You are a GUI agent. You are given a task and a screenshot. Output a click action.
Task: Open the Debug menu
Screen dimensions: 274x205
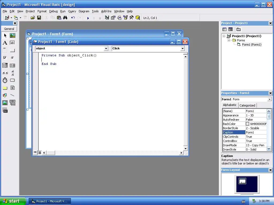click(53, 11)
